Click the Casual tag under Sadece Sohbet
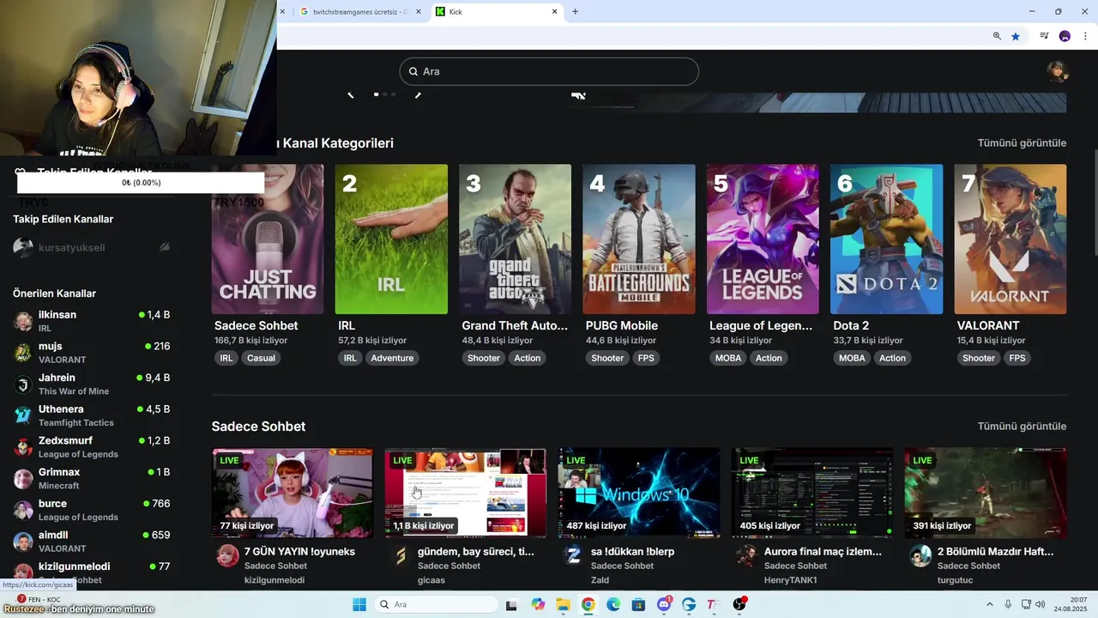1098x618 pixels. (261, 358)
